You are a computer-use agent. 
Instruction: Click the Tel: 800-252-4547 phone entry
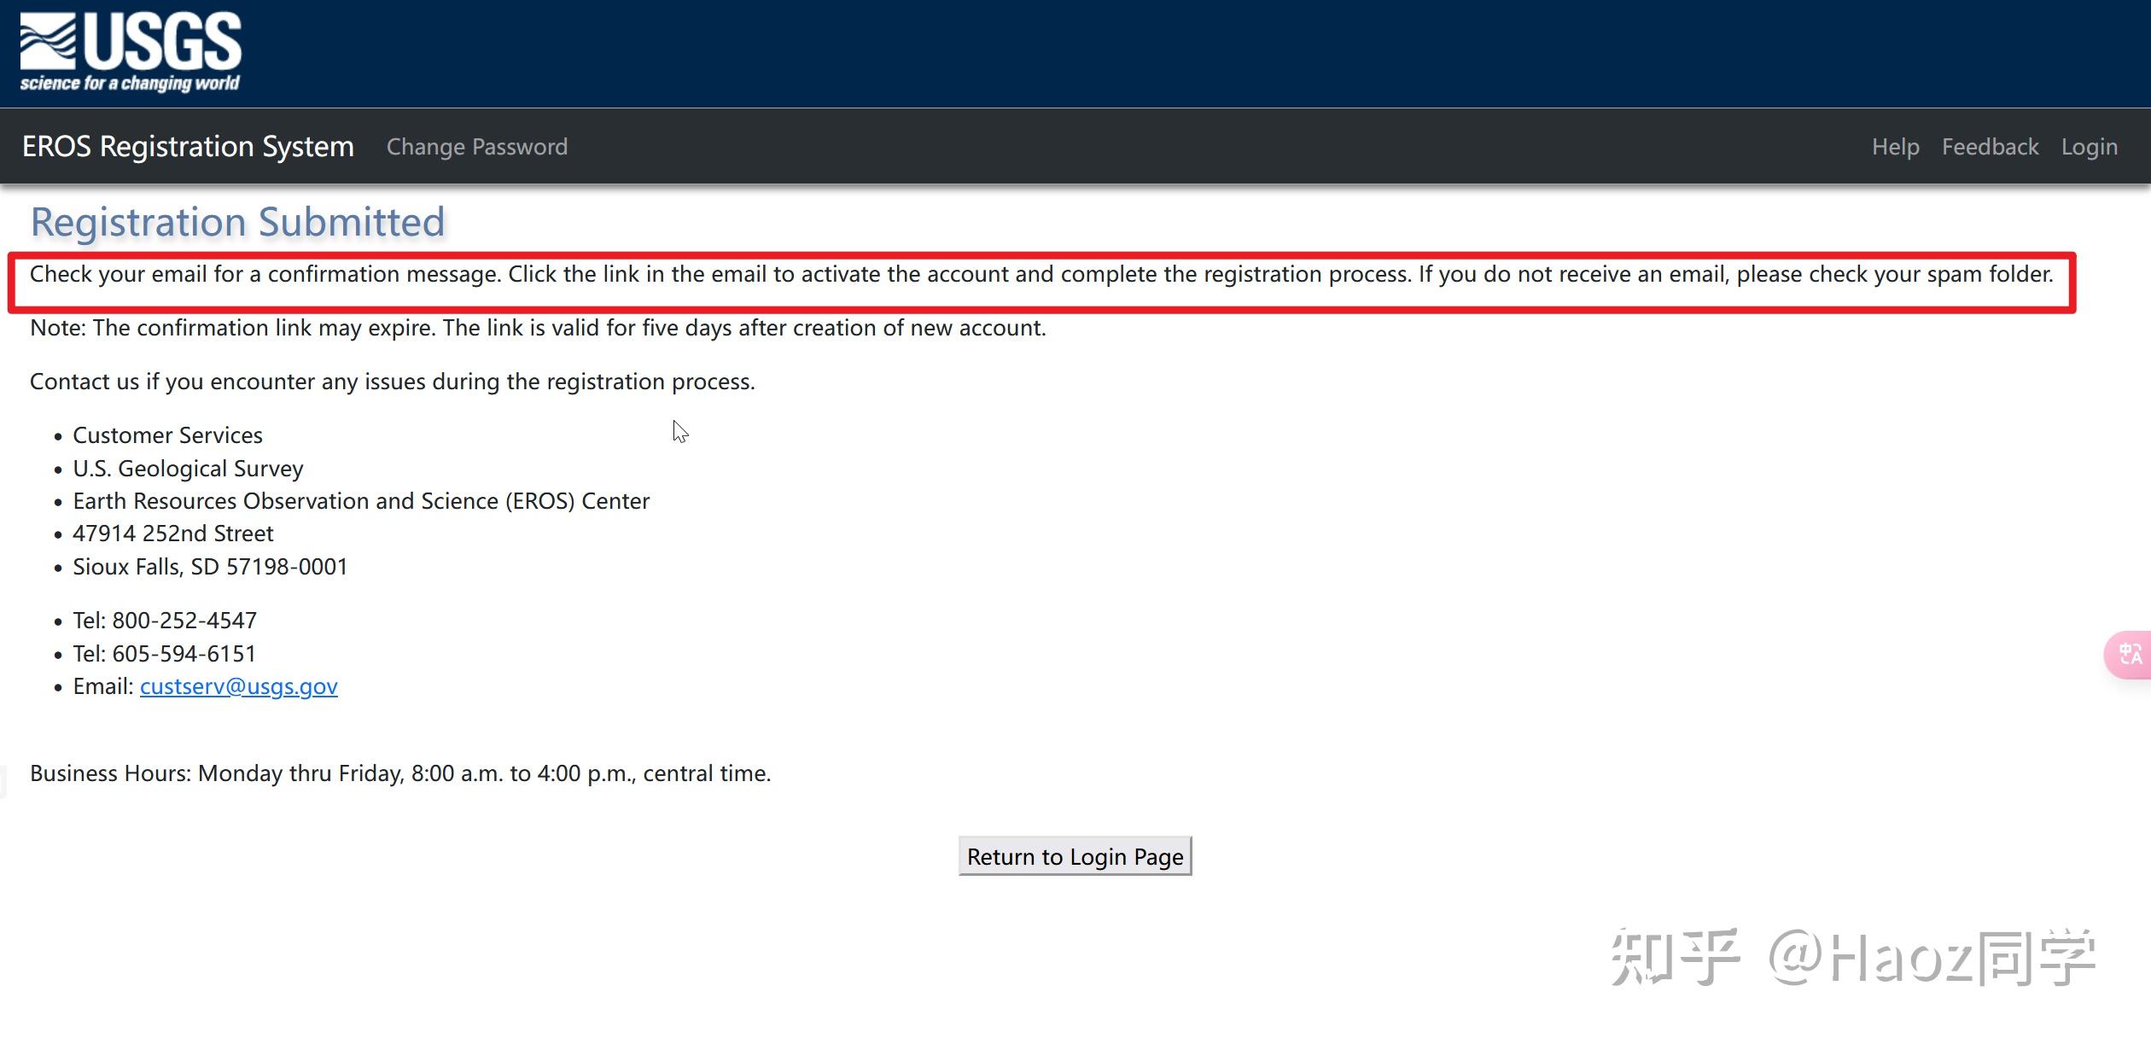[x=164, y=621]
